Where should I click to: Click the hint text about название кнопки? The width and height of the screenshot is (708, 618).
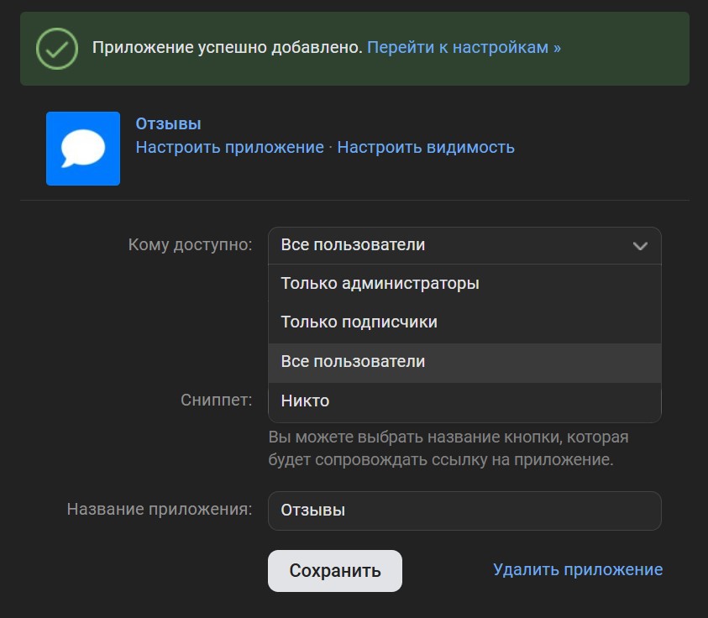(x=448, y=448)
